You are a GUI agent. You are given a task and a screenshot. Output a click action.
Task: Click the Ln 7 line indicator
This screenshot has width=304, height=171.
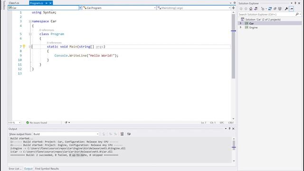[204, 123]
